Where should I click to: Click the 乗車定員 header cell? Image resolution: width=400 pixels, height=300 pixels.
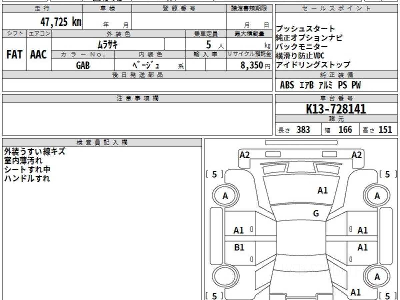pos(206,34)
